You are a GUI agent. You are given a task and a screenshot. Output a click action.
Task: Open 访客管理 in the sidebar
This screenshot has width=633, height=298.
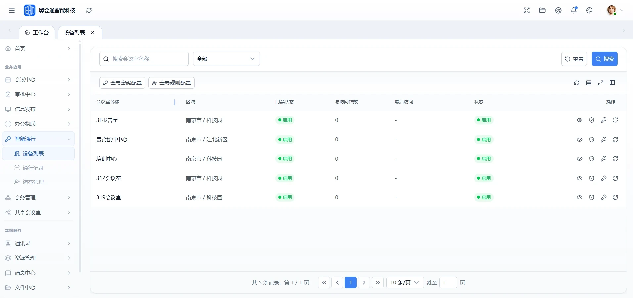[38, 182]
